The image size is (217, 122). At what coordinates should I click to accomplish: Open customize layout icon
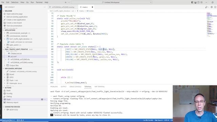point(201,2)
